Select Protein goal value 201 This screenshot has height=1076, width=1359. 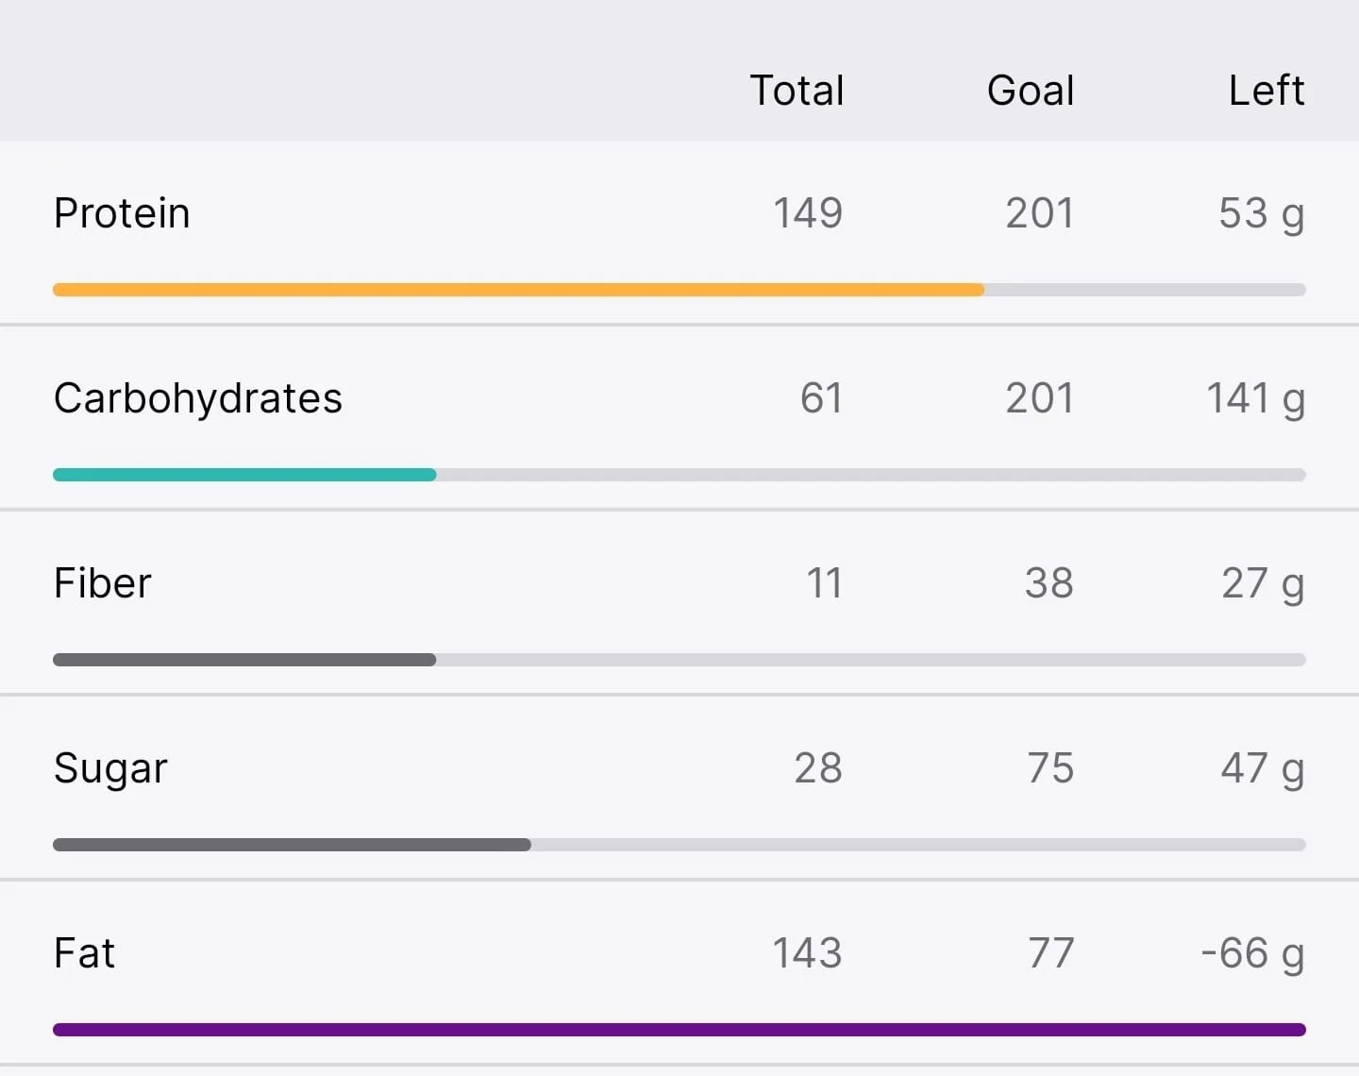tap(1039, 213)
